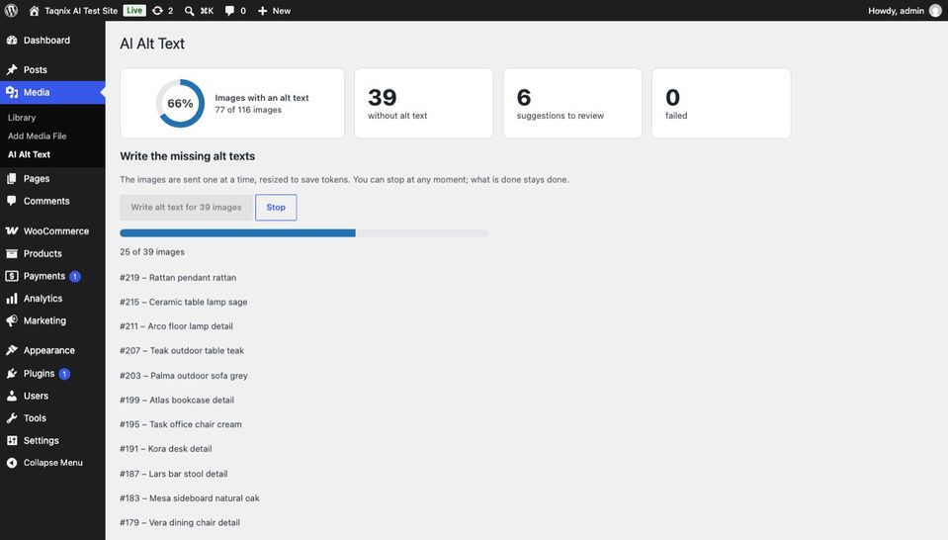948x540 pixels.
Task: Click the Users person icon
Action: pos(12,396)
